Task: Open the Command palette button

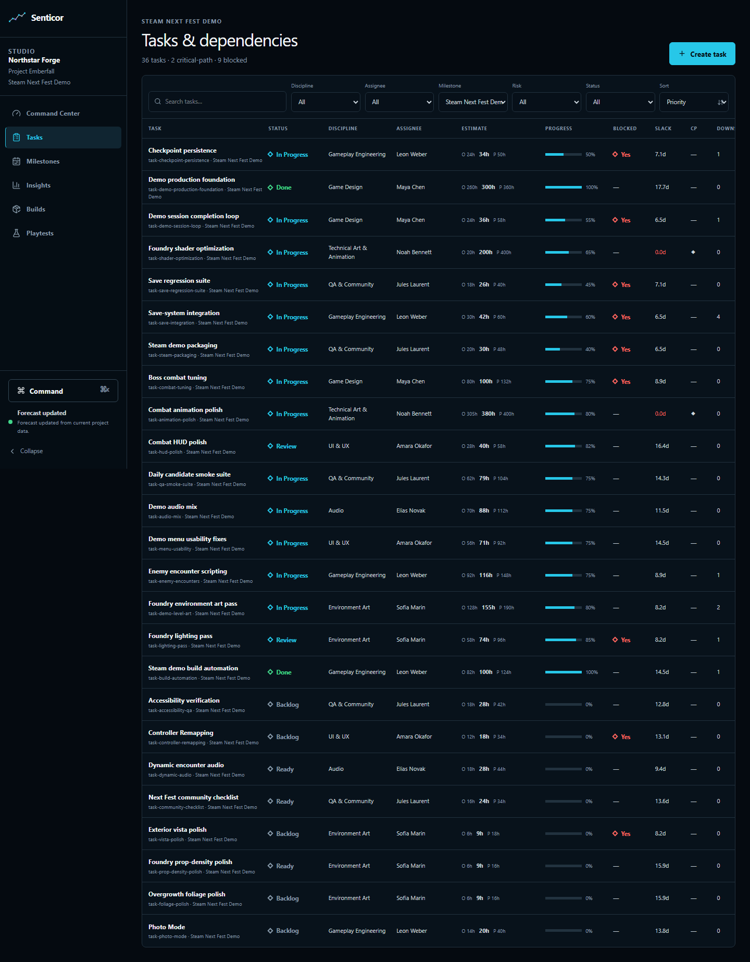Action: click(x=63, y=391)
